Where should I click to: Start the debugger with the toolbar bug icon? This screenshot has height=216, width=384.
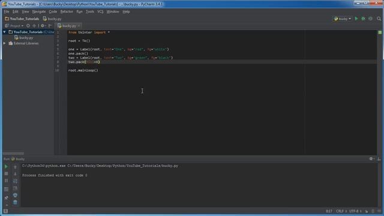pos(363,19)
